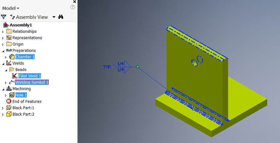
Task: Click the Welding Symbol 1 icon
Action: [12, 82]
